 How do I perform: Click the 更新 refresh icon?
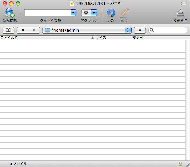coord(111,13)
